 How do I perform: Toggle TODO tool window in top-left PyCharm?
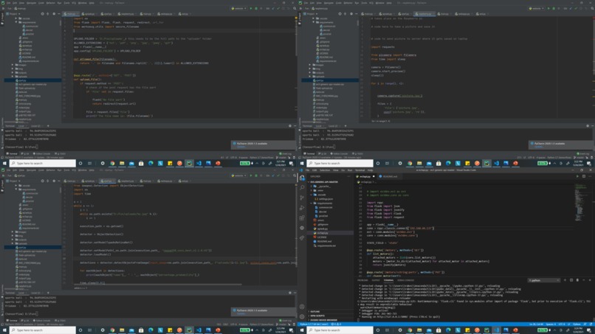pos(61,153)
